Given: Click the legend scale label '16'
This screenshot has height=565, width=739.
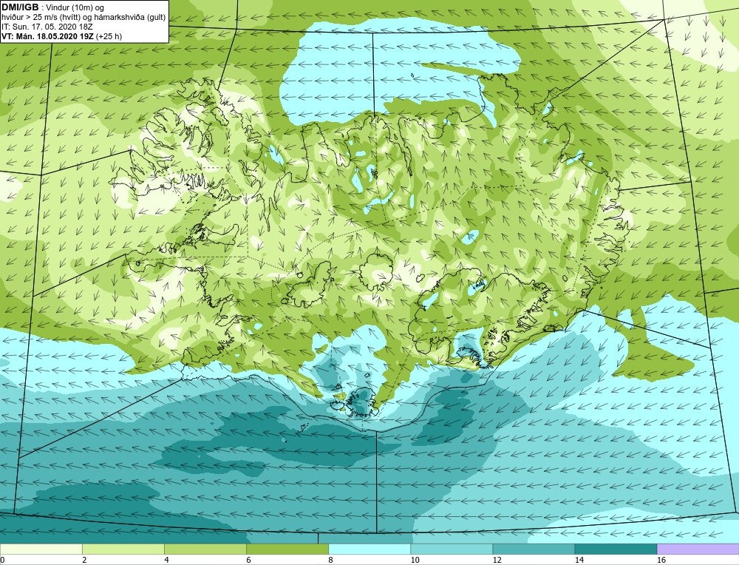Looking at the screenshot, I should [x=661, y=560].
